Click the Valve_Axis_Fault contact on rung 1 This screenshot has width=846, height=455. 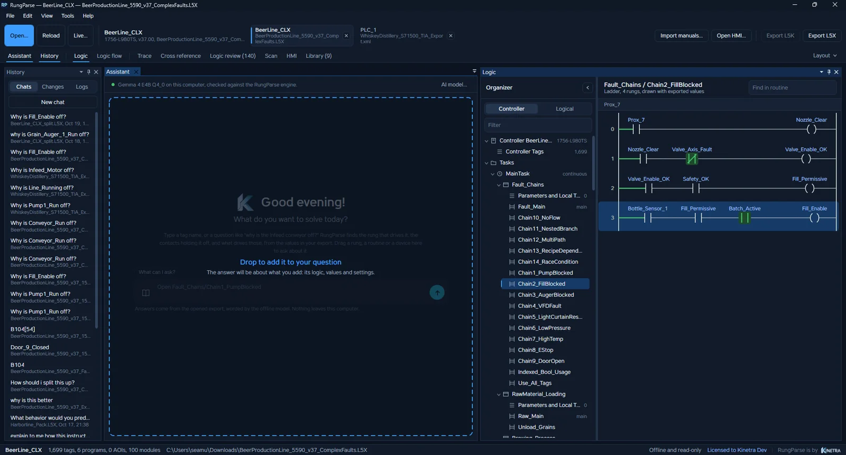pos(692,159)
